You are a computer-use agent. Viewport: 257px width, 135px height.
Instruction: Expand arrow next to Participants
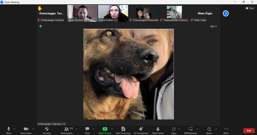click(x=77, y=129)
